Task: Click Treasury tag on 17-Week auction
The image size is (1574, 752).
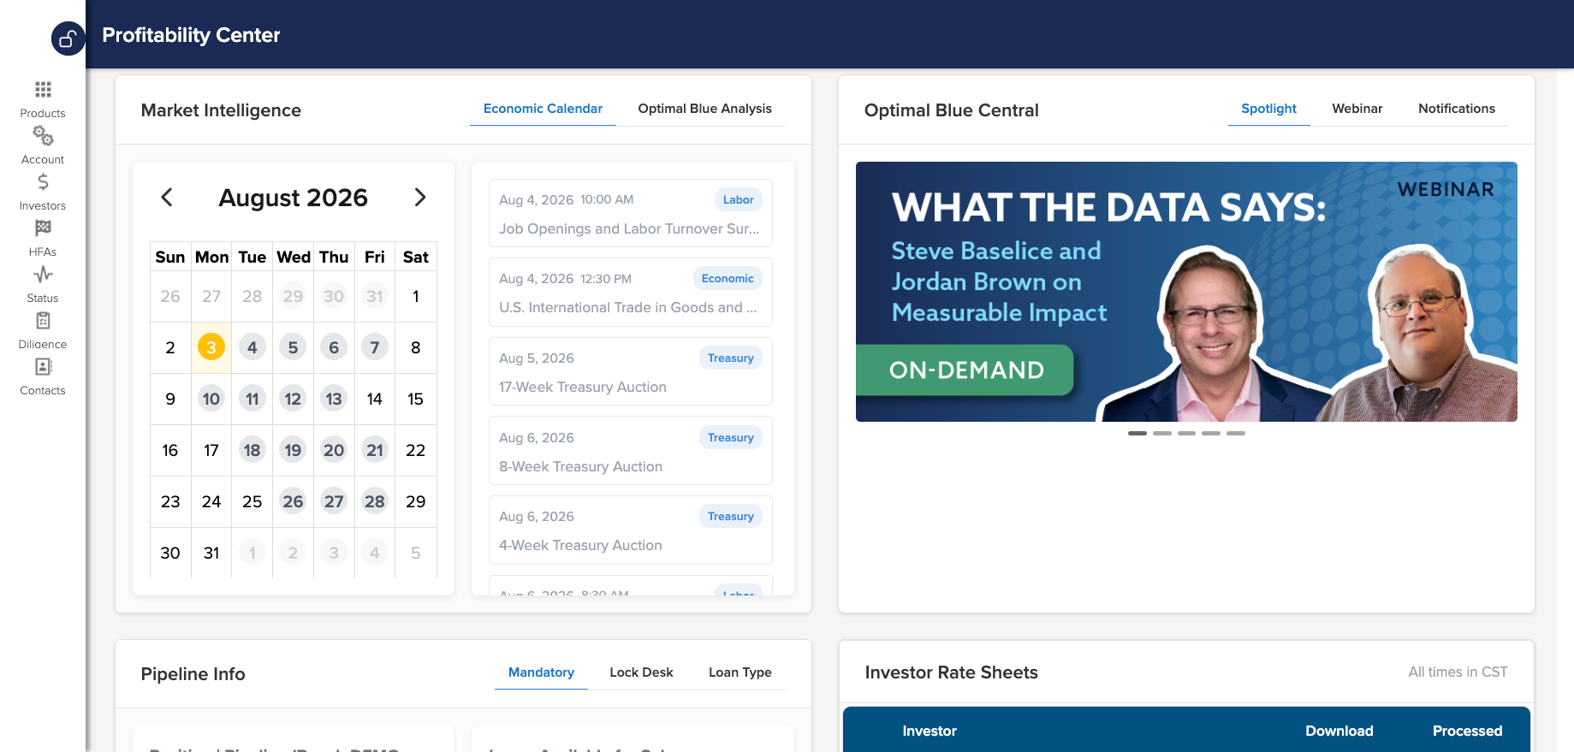Action: [x=730, y=358]
